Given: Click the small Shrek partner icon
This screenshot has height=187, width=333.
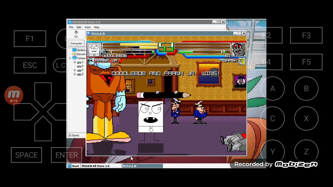Looking at the screenshot, I should pyautogui.click(x=242, y=61).
